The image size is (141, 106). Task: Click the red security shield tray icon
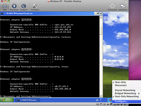pyautogui.click(x=110, y=100)
